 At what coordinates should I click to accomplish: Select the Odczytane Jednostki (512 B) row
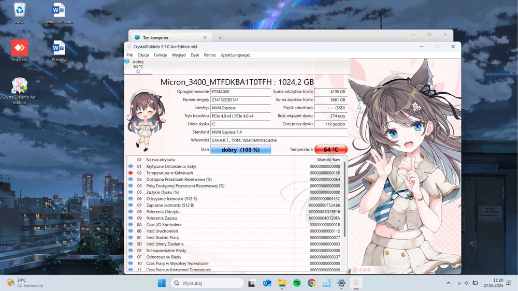235,199
